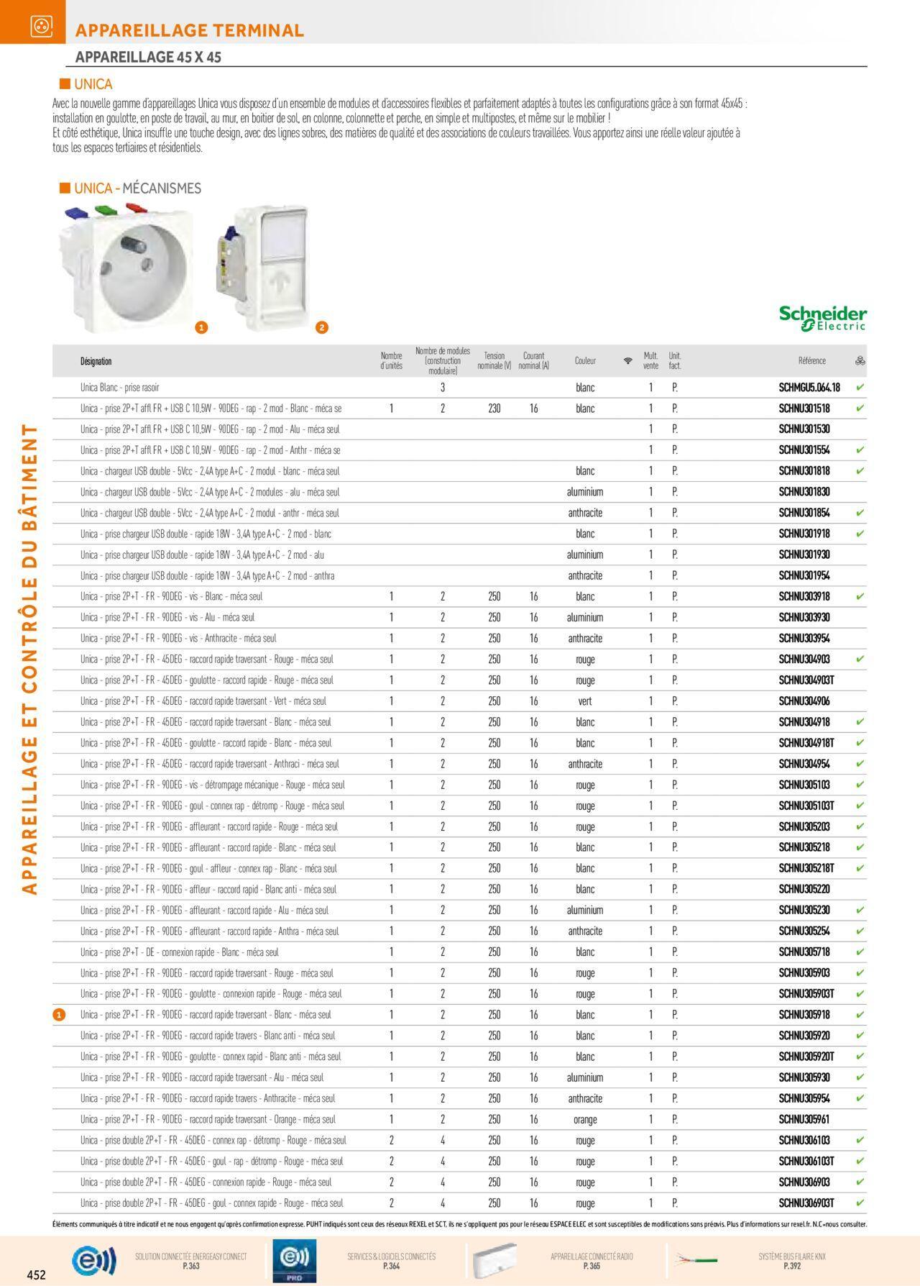
Task: Click 'aluminium' colour cell in SCHNU301830 row
Action: tap(585, 492)
